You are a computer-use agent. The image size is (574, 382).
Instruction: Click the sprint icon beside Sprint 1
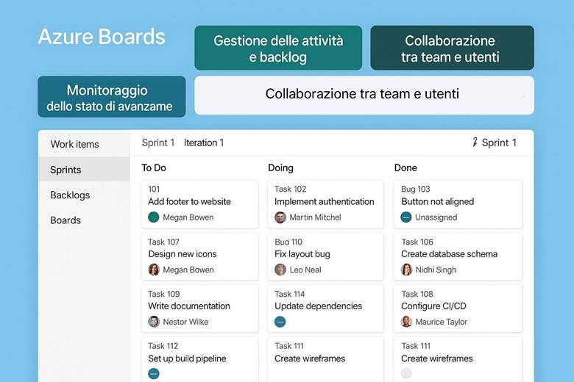pyautogui.click(x=475, y=143)
